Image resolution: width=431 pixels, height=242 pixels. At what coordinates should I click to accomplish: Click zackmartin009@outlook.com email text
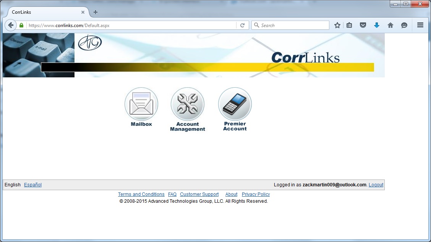tap(334, 185)
